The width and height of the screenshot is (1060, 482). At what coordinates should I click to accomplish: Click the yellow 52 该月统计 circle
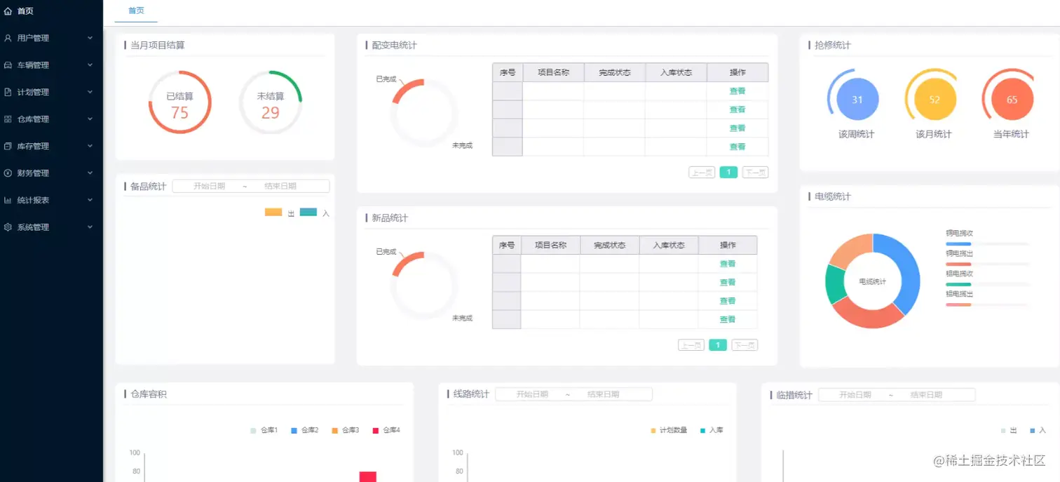point(935,100)
